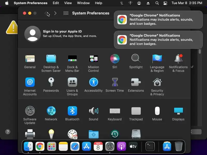Click the eject icon in the menu bar
Viewport: 207px width, 155px height.
click(x=148, y=3)
